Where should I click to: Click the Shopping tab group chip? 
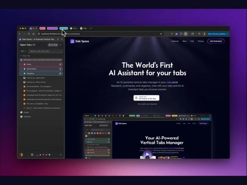(64, 29)
